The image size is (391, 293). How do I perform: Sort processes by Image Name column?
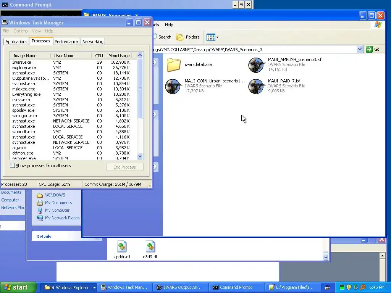pyautogui.click(x=30, y=56)
